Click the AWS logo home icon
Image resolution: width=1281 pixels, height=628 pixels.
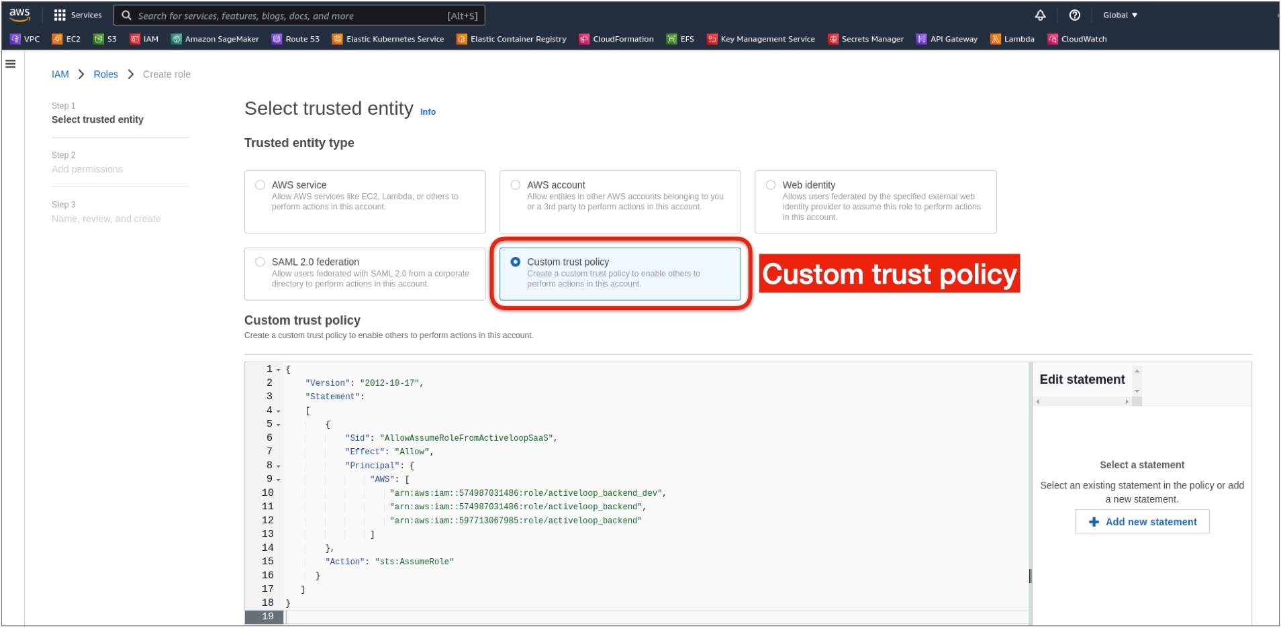(19, 15)
